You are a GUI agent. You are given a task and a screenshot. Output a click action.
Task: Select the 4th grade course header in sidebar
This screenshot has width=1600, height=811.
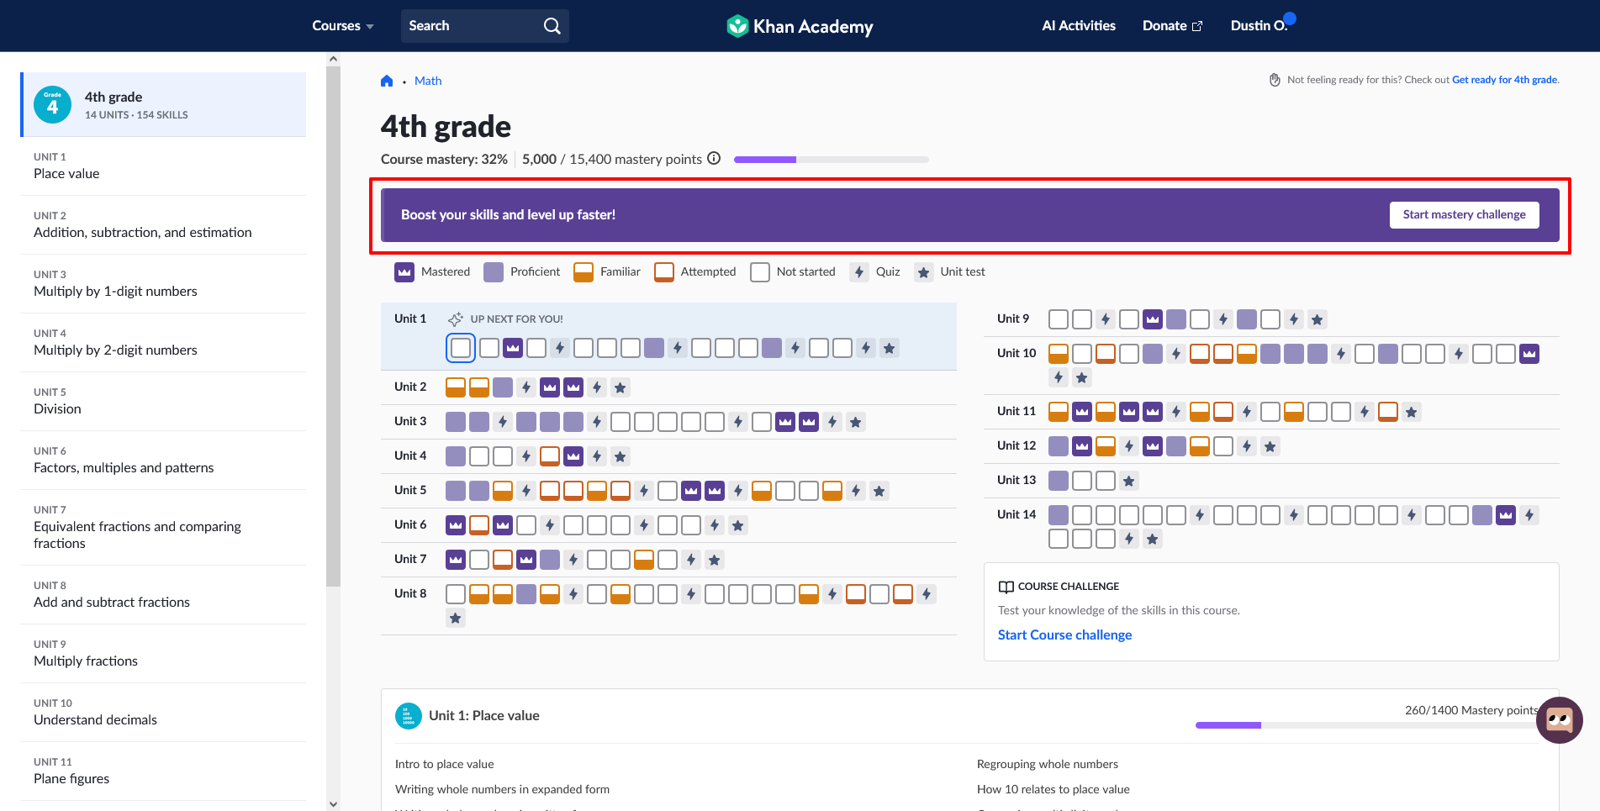[164, 105]
